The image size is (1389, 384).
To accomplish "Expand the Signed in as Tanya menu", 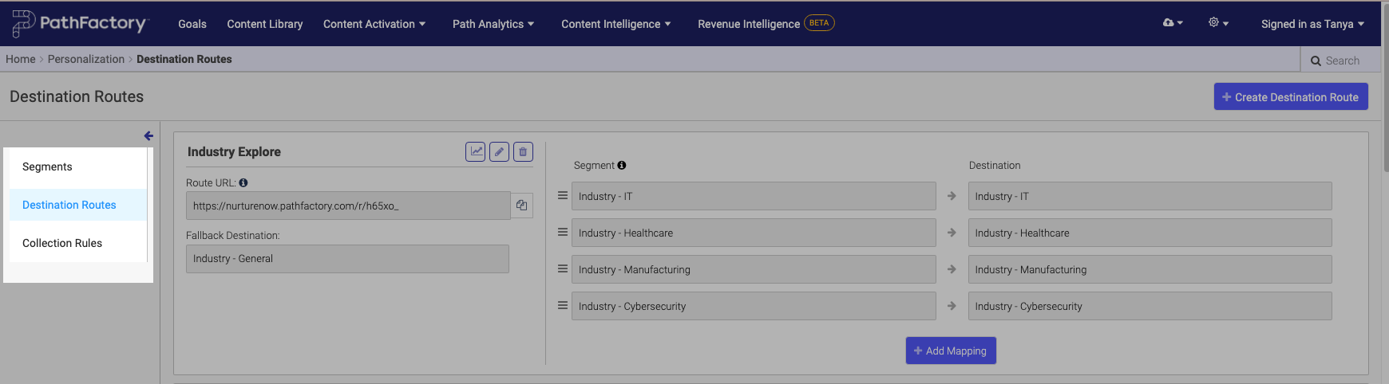I will [x=1312, y=24].
